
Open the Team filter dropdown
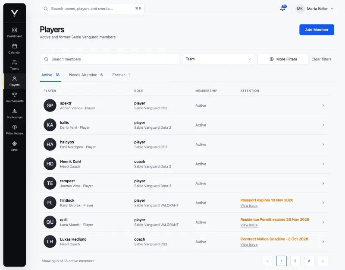click(x=218, y=59)
